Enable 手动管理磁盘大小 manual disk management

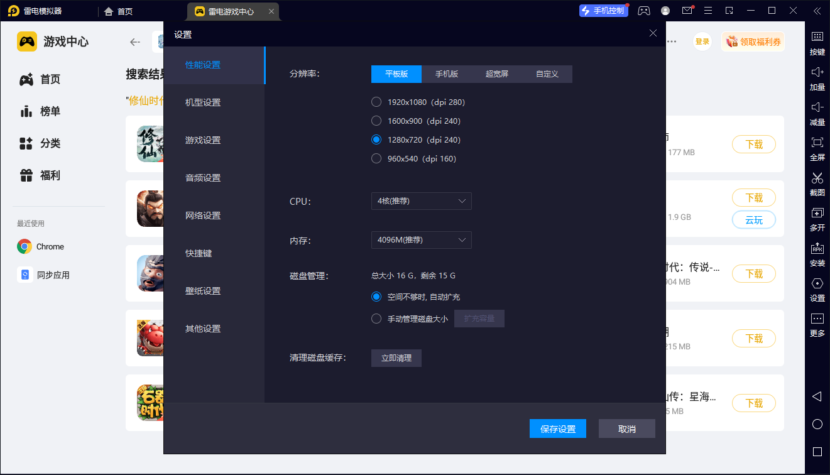click(x=376, y=318)
